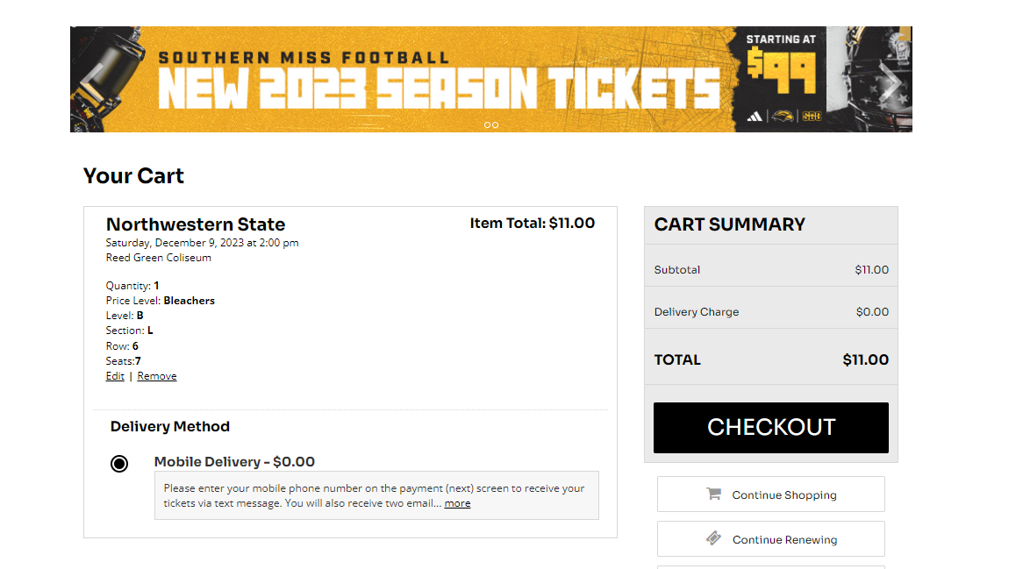Click the shopping cart icon
The height and width of the screenshot is (569, 1023).
[x=713, y=494]
